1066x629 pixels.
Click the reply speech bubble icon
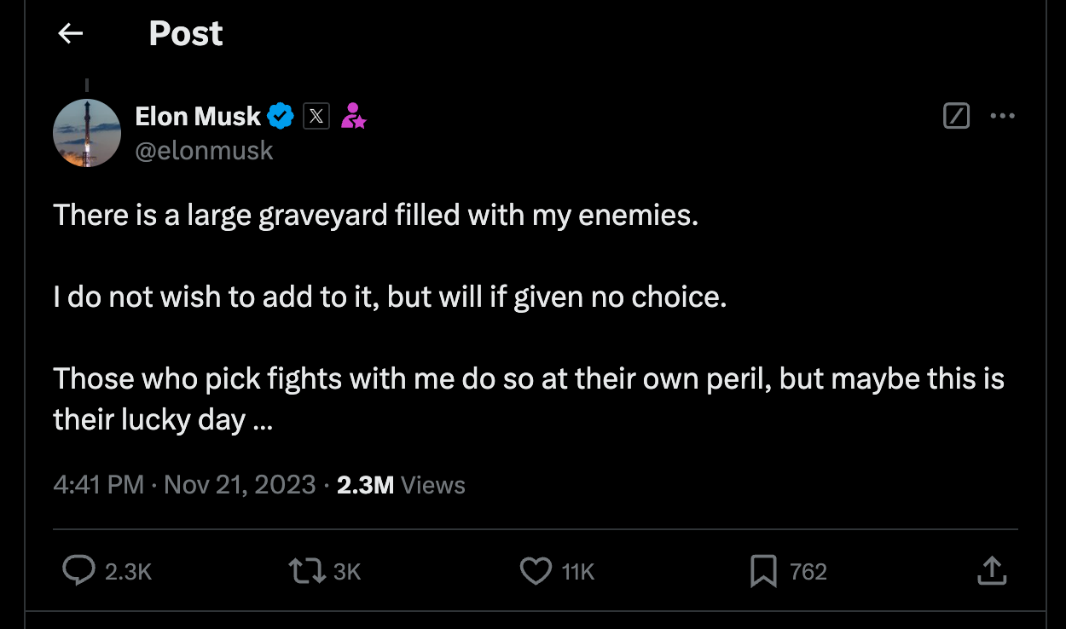(x=79, y=571)
